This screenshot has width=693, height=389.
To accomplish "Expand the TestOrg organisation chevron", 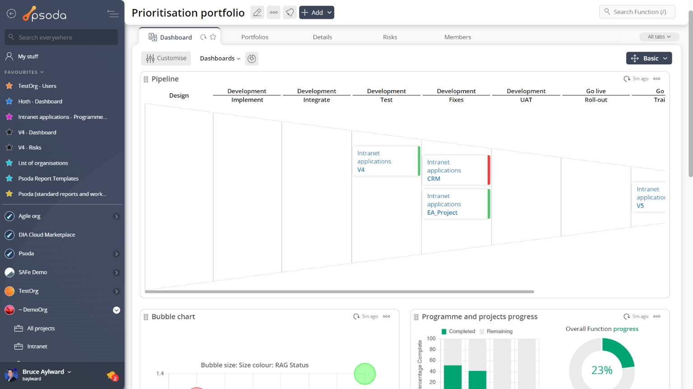I will coord(116,291).
